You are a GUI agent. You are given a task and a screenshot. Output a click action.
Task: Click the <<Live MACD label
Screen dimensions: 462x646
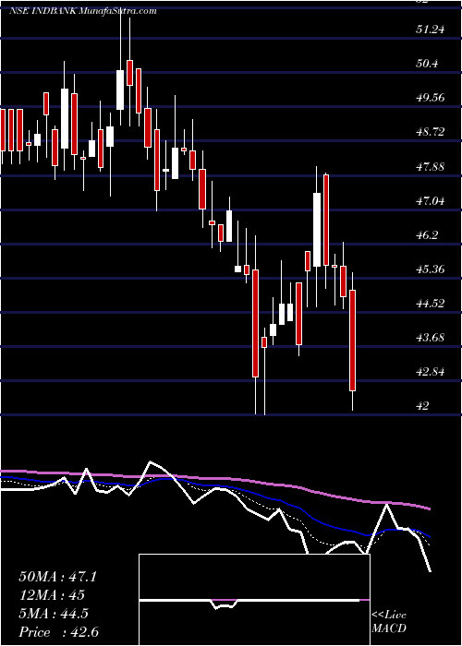click(x=389, y=622)
